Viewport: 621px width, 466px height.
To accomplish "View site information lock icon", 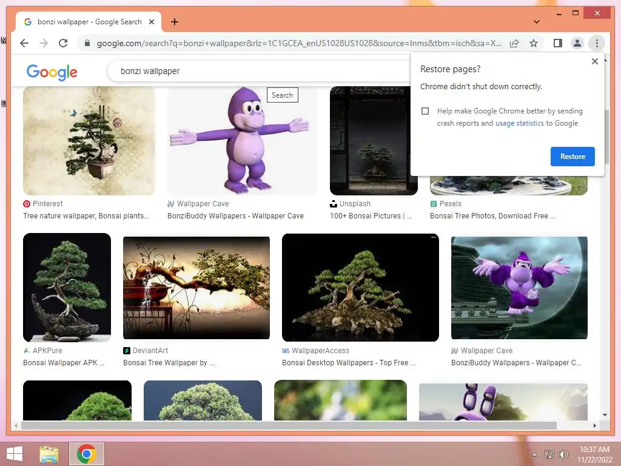I will pyautogui.click(x=87, y=43).
